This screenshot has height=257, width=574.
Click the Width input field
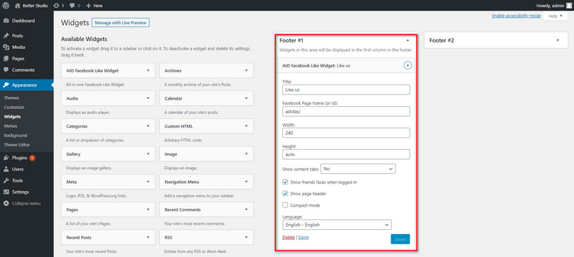[x=346, y=133]
